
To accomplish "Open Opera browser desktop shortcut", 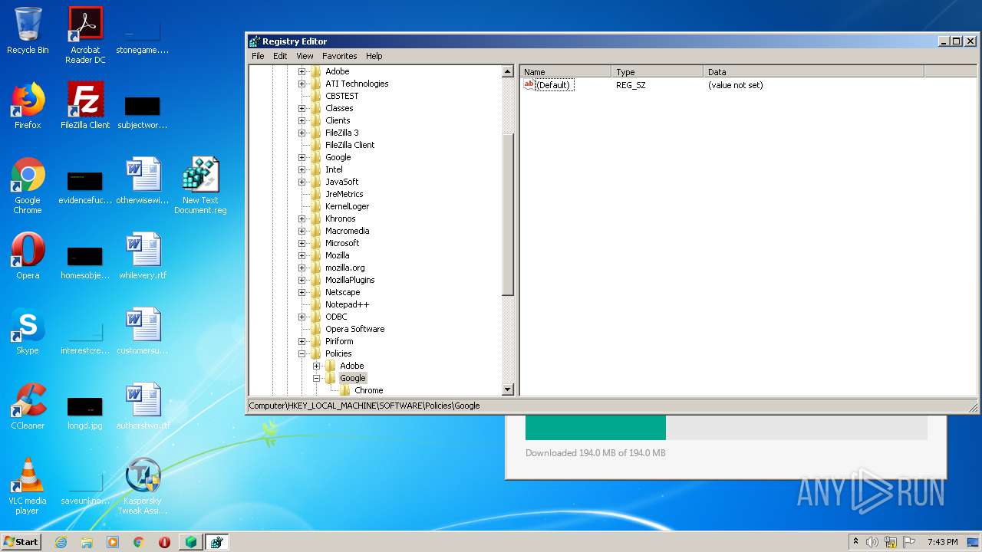I will (28, 256).
